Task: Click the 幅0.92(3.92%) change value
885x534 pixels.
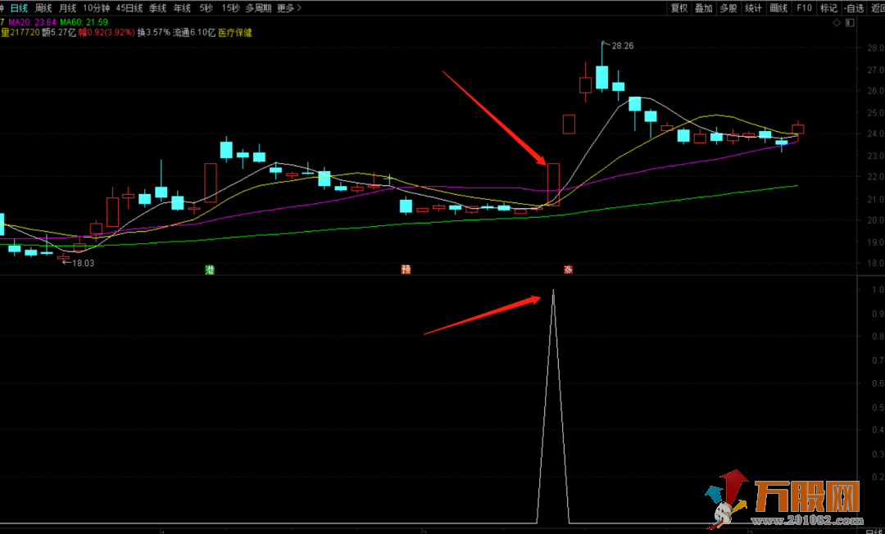Action: click(107, 33)
